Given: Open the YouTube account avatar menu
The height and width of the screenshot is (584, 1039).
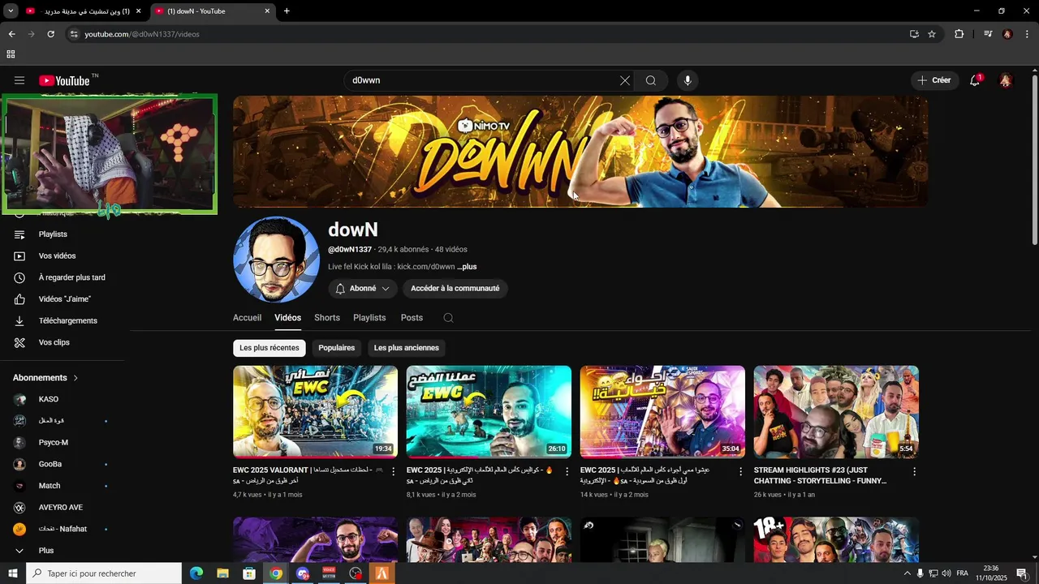Looking at the screenshot, I should click(x=1006, y=80).
